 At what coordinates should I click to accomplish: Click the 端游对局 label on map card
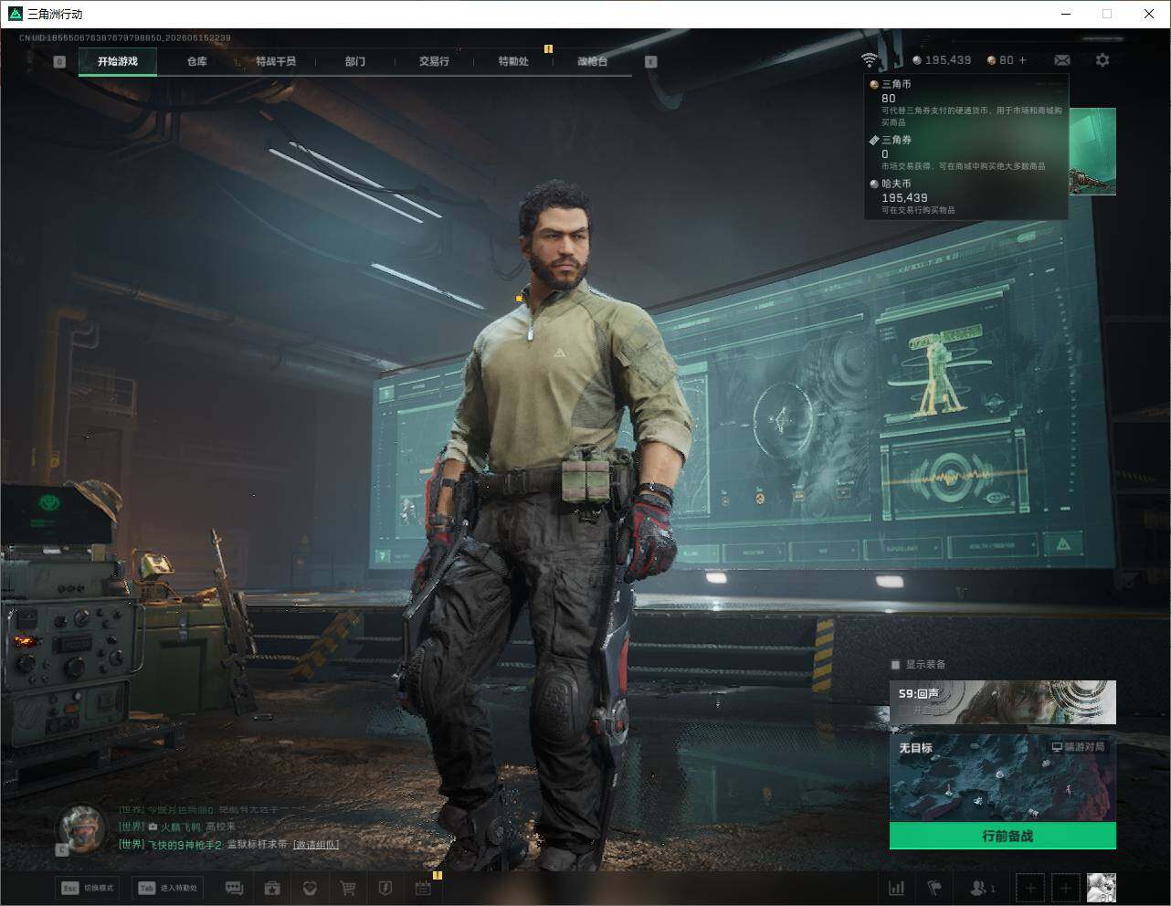(x=1078, y=747)
